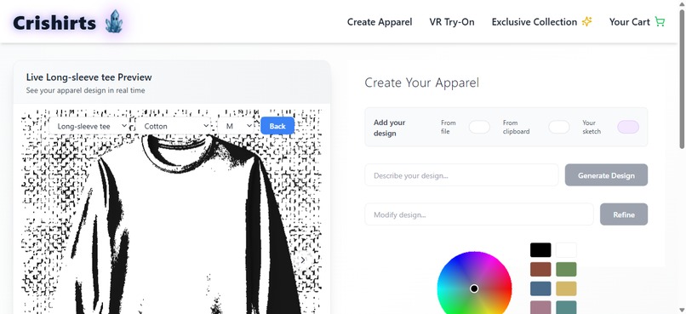686x314 pixels.
Task: Open the Exclusive Collection menu item
Action: point(535,22)
